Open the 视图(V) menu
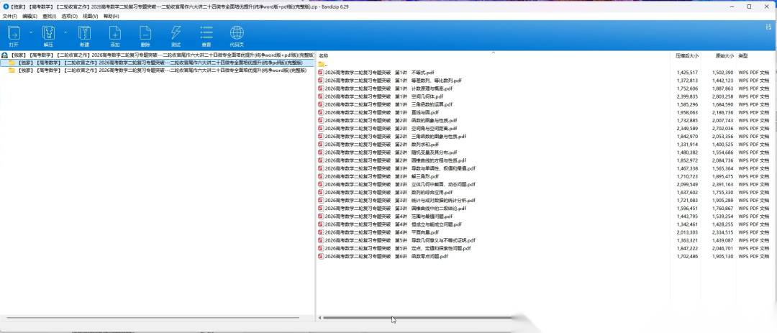 (x=90, y=17)
